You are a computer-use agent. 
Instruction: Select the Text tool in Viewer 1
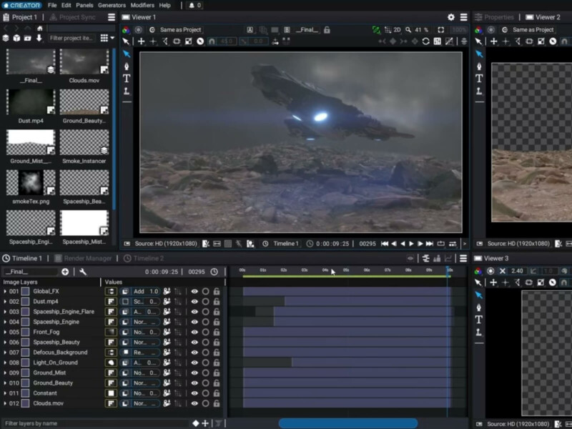coord(127,79)
